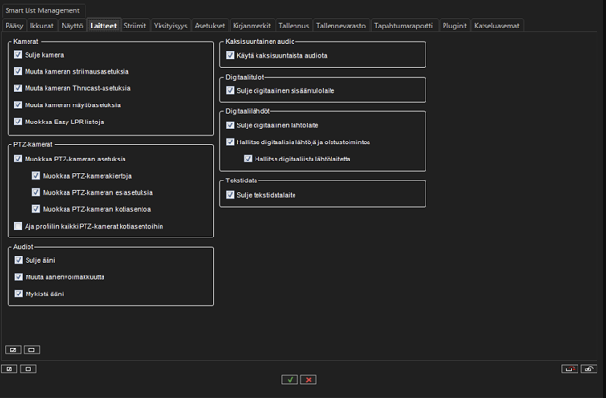Toggle Hallitse digitaalista lähtölaitetta checkbox
The width and height of the screenshot is (606, 398).
248,159
